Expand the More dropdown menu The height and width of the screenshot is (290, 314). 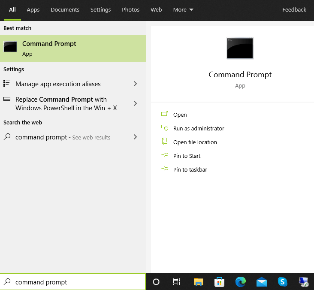click(x=183, y=9)
